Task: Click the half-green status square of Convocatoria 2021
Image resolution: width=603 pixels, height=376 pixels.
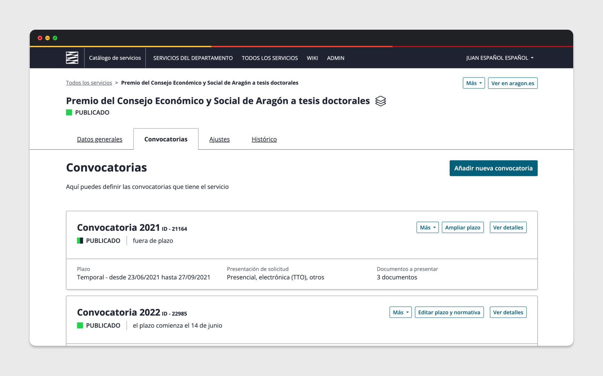Action: [80, 241]
